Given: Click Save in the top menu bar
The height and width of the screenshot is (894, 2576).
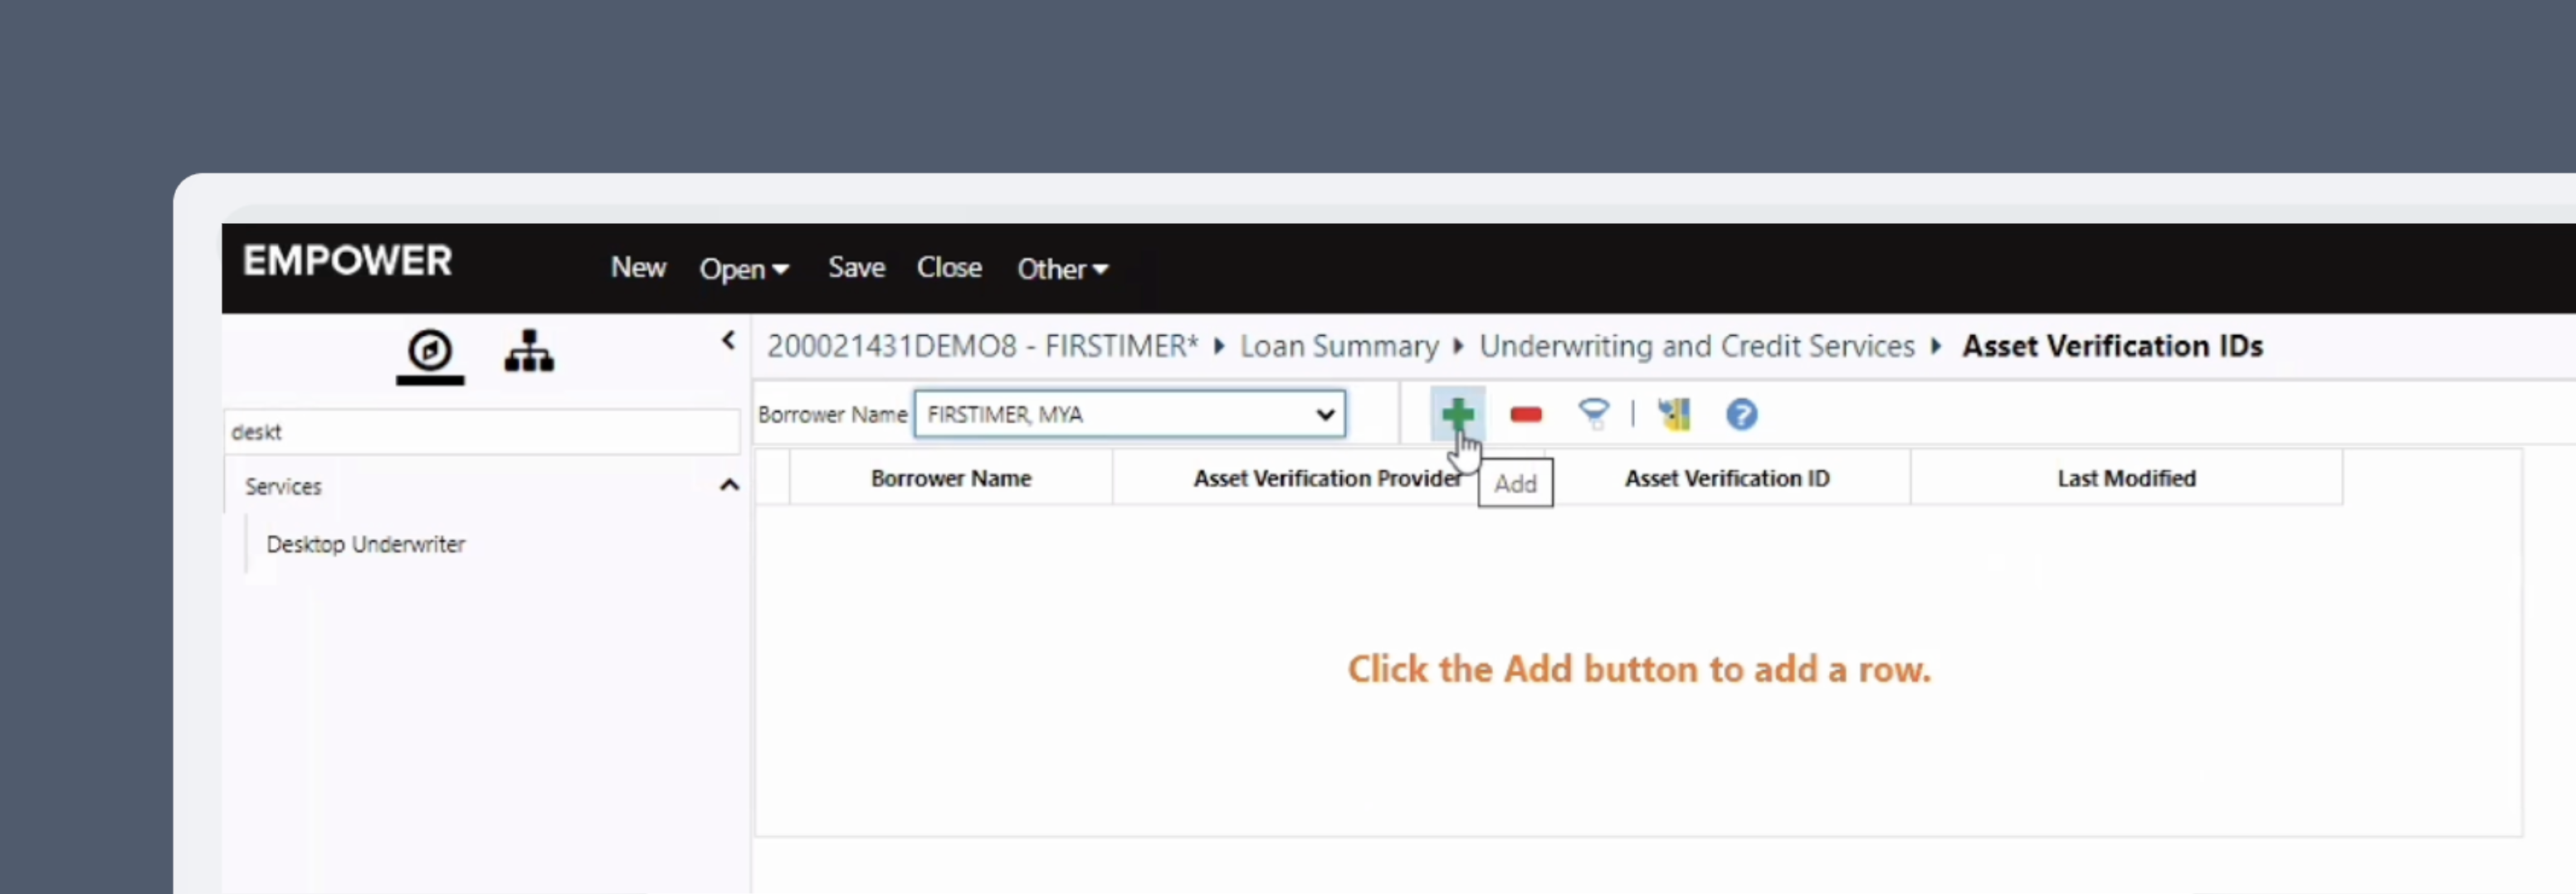Looking at the screenshot, I should click(855, 267).
